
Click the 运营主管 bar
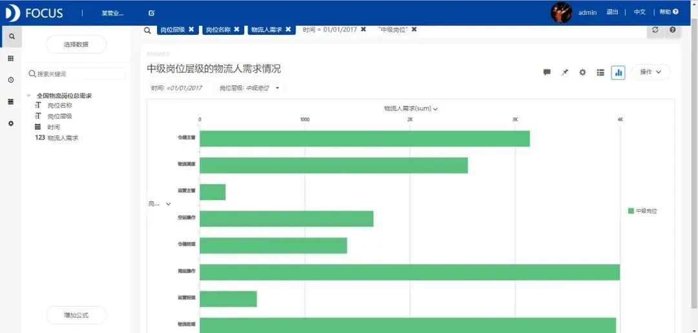[x=213, y=192]
